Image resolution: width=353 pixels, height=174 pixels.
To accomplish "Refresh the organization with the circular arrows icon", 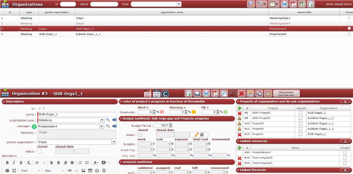I will click(250, 94).
